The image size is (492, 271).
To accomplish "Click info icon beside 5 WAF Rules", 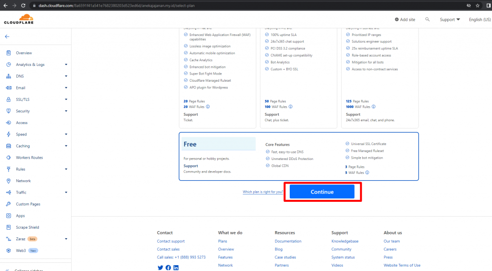I will 368,172.
